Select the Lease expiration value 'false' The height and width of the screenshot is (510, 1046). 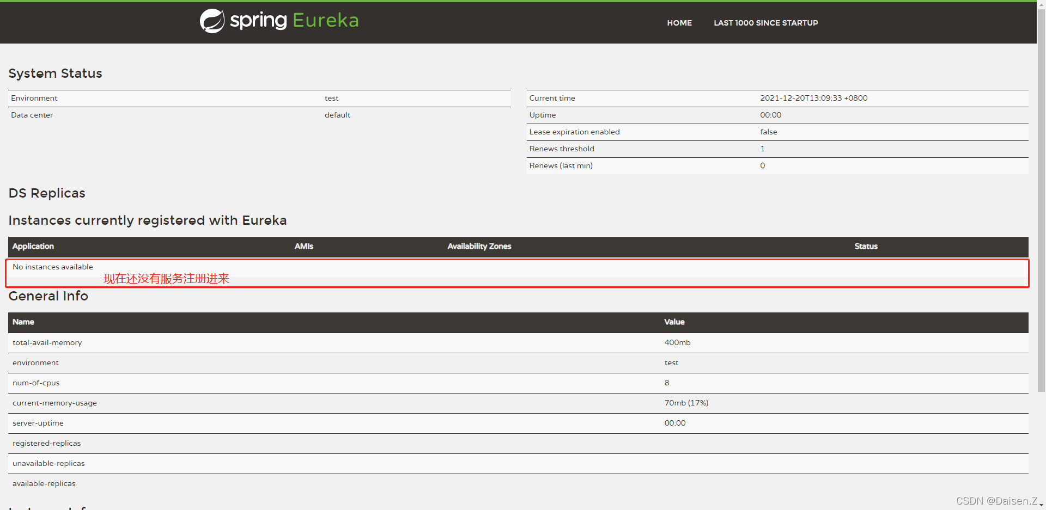coord(769,132)
